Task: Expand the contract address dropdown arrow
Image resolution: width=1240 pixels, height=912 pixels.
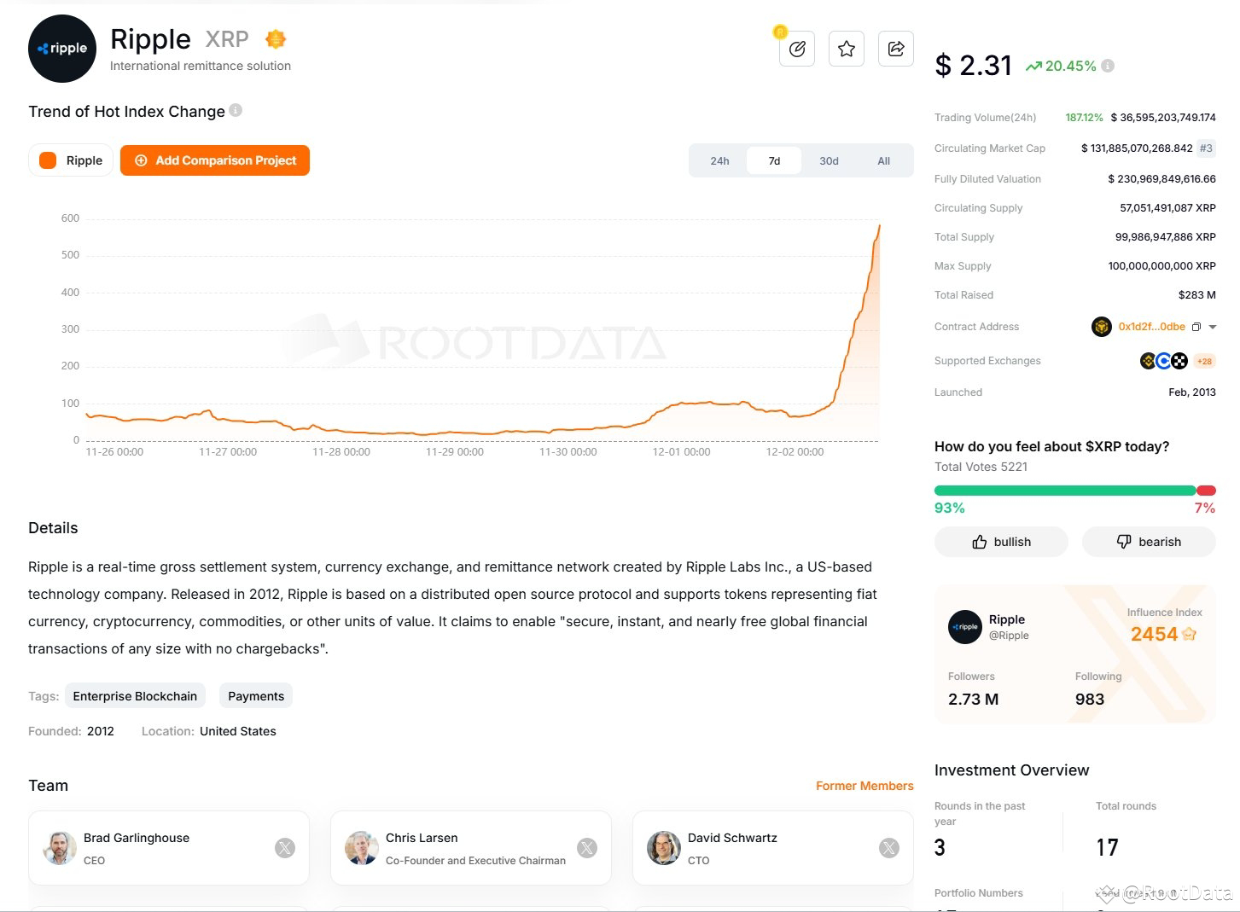Action: click(1212, 327)
